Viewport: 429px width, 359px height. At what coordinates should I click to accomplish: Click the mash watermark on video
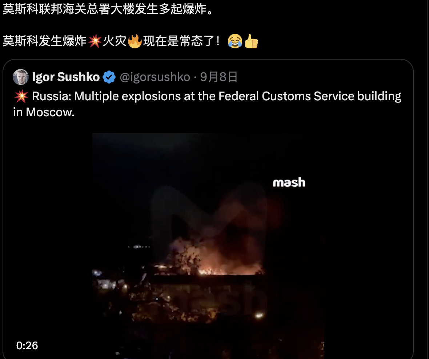point(289,182)
